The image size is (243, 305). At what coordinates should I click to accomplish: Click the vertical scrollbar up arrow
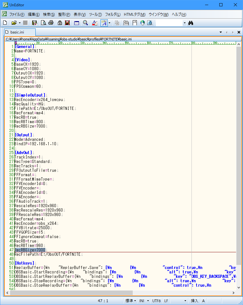239,44
